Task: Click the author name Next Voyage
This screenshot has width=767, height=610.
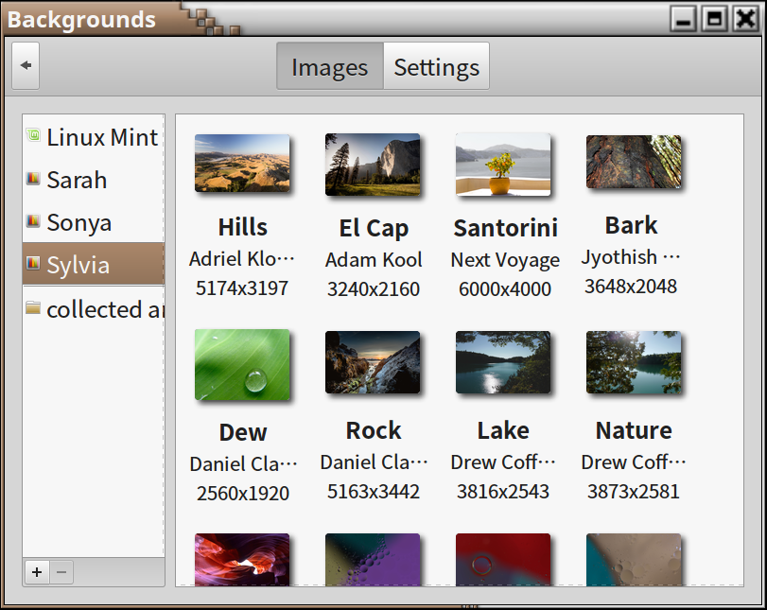Action: [x=505, y=260]
